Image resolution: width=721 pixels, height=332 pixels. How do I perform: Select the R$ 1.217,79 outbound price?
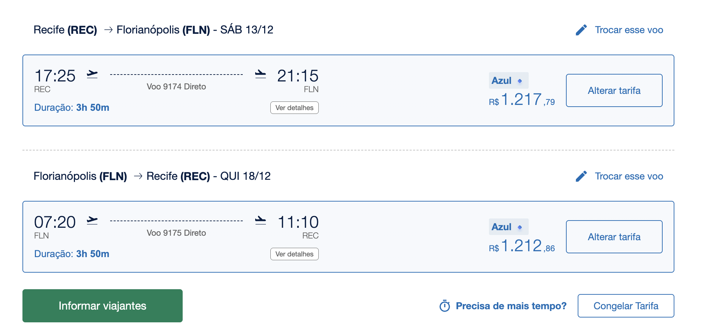(521, 100)
